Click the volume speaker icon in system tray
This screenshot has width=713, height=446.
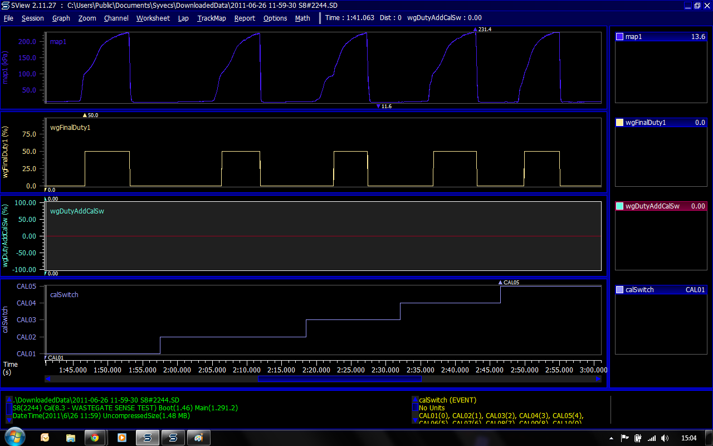click(665, 438)
